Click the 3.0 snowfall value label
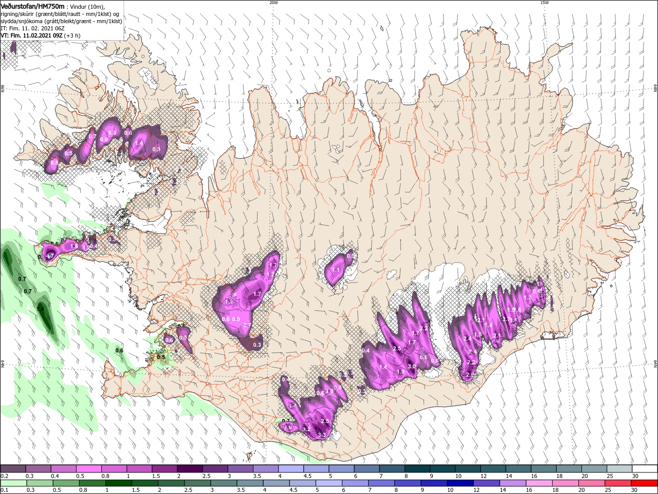The image size is (658, 494). (412, 366)
